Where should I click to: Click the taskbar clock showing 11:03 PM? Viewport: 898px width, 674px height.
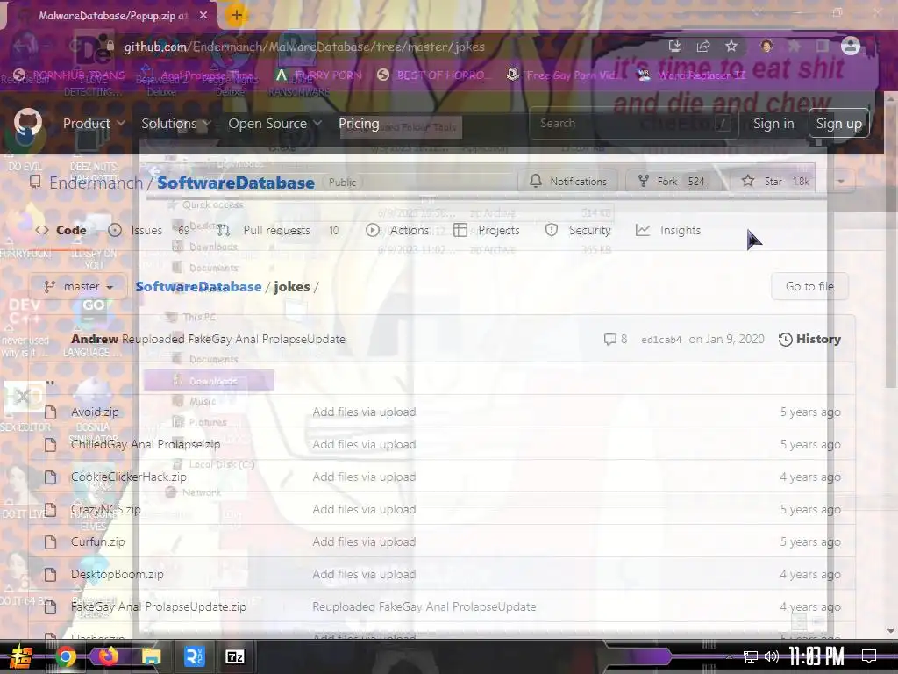tap(816, 656)
